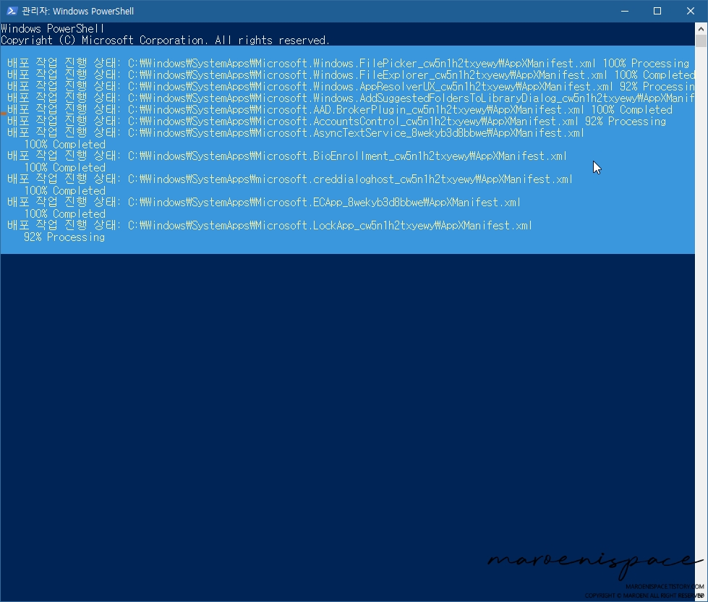Maximize the Windows PowerShell window
The width and height of the screenshot is (708, 602).
pos(657,11)
